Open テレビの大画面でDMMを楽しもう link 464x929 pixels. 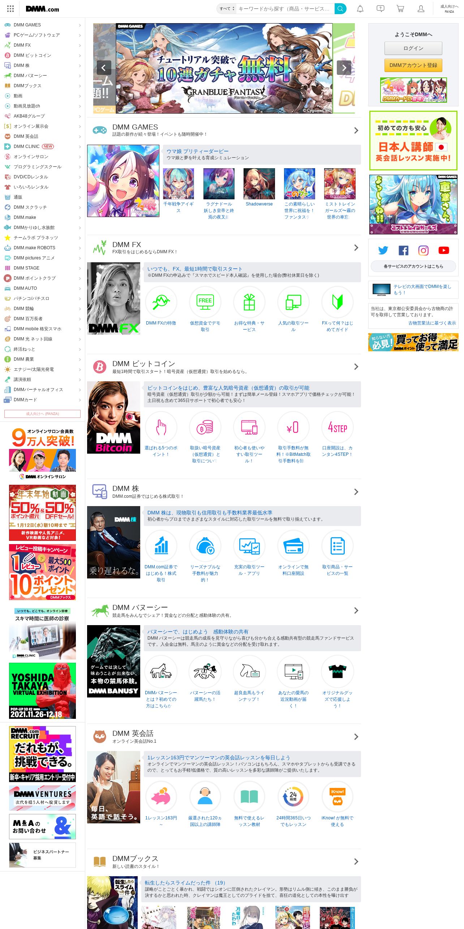coord(422,289)
